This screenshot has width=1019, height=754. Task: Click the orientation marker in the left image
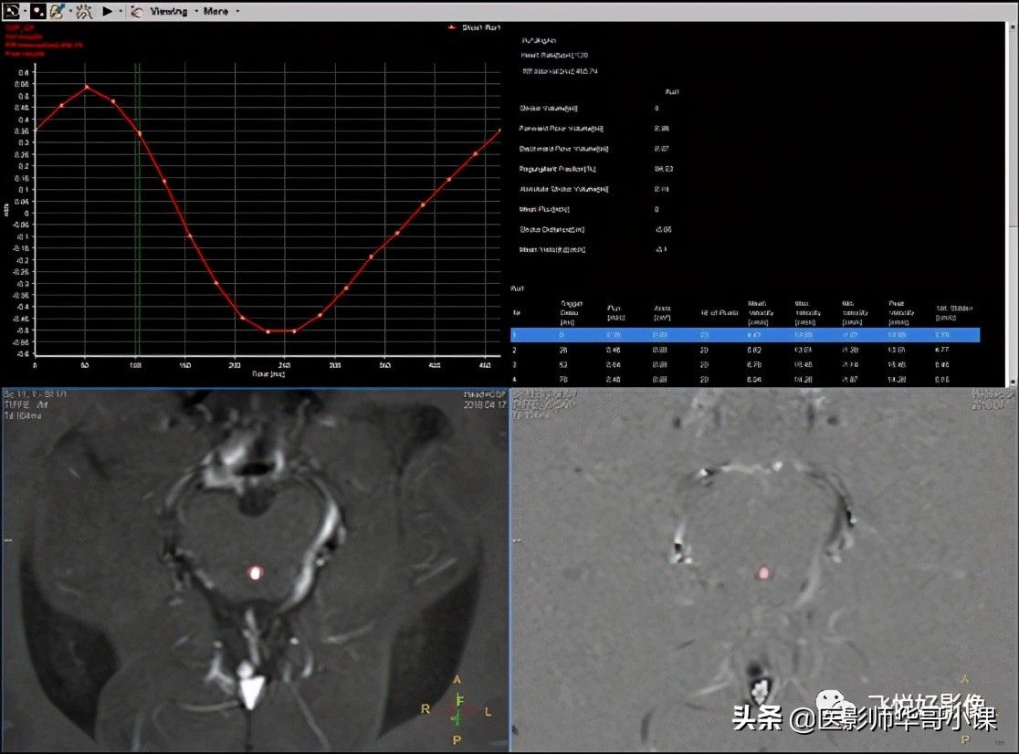coord(458,708)
